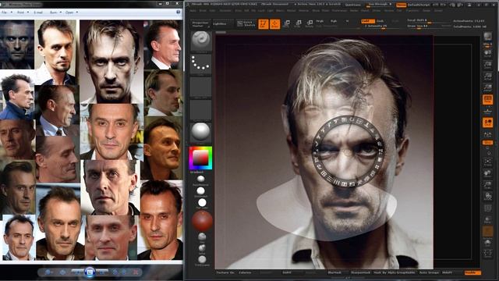Click the L.Sym local symmetry icon

[487, 135]
